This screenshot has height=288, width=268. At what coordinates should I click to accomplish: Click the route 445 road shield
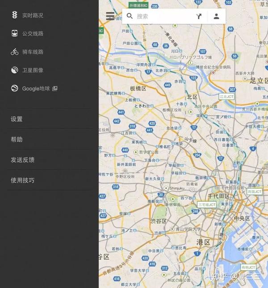167,85
